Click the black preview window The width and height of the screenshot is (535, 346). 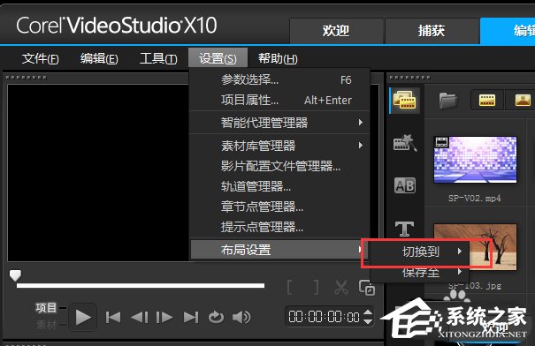click(x=98, y=173)
